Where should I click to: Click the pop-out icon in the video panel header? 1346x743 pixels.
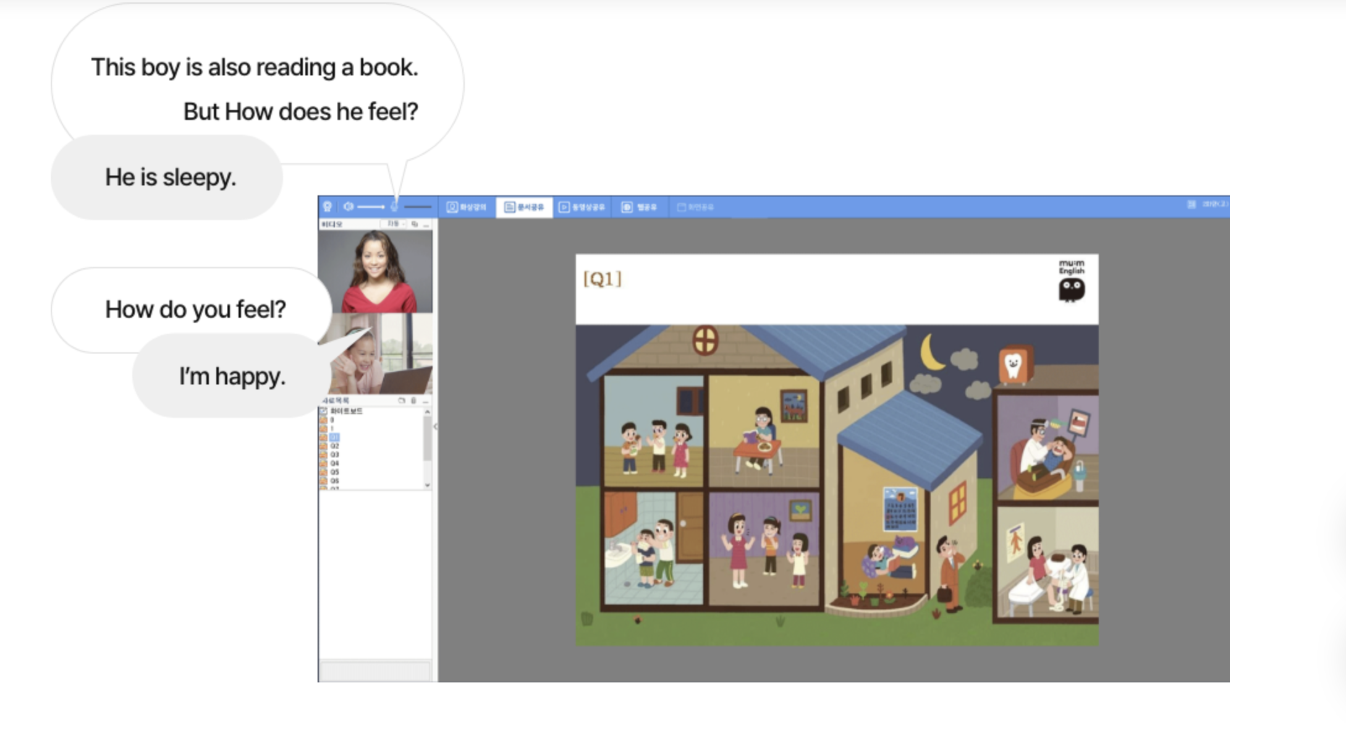(x=415, y=224)
